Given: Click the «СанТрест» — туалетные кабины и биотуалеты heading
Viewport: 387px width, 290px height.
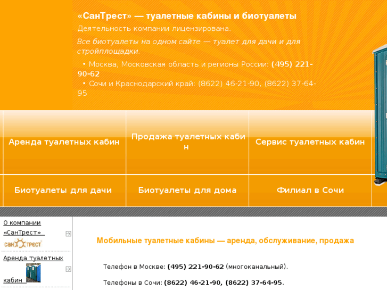Looking at the screenshot, I should tap(187, 16).
